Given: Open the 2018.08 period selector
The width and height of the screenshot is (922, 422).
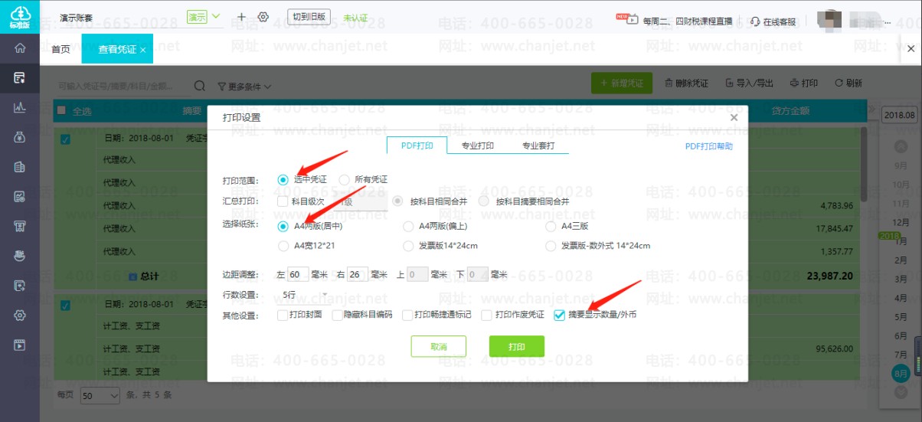Looking at the screenshot, I should click(x=900, y=115).
